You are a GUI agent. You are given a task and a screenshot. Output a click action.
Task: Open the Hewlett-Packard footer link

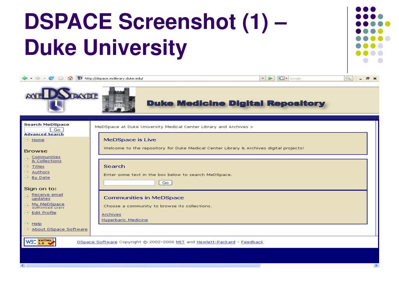[216, 242]
